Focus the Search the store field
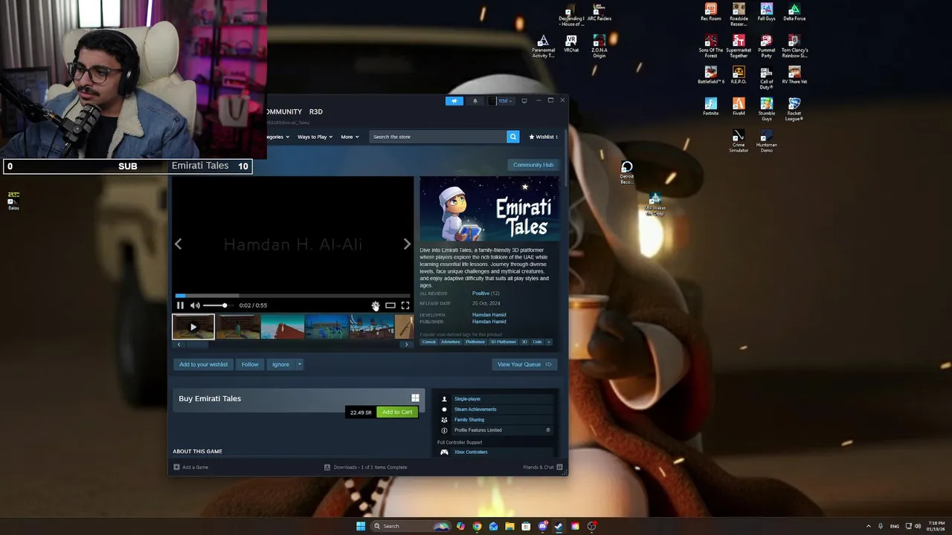The width and height of the screenshot is (952, 535). (438, 137)
